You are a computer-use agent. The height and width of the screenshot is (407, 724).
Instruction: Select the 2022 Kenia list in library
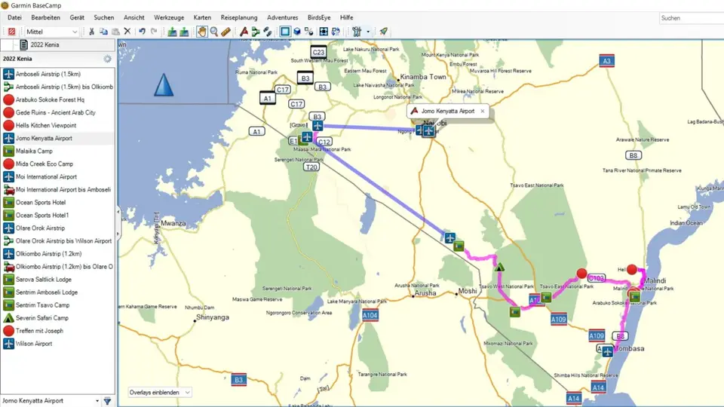click(x=44, y=44)
